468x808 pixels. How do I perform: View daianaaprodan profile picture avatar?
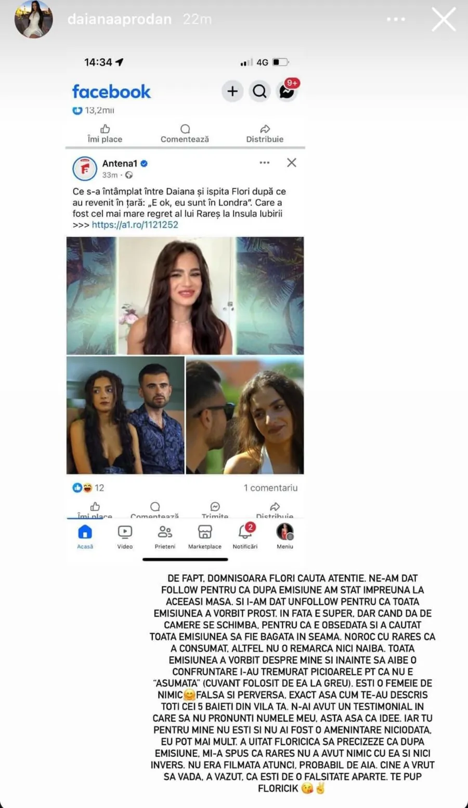point(34,19)
